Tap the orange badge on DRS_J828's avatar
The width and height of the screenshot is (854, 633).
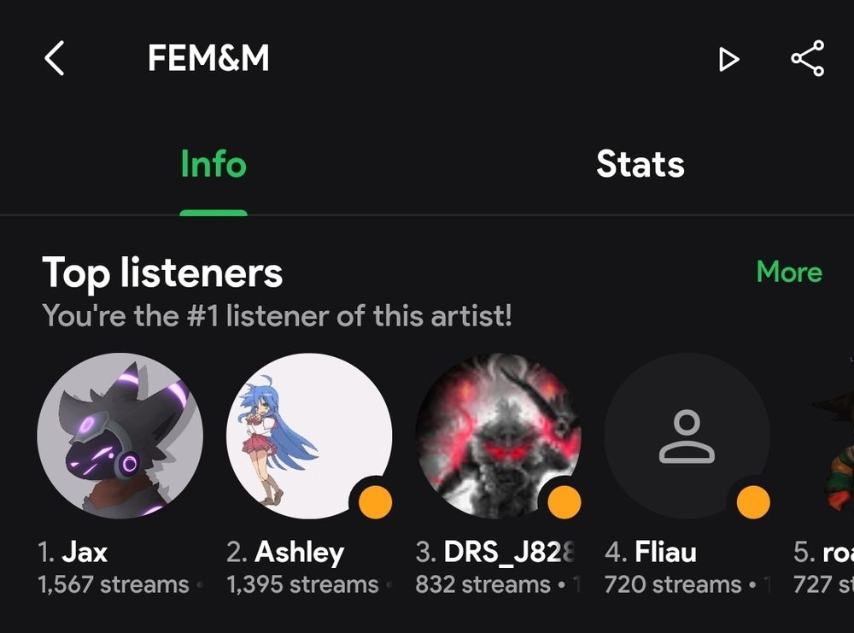(564, 502)
